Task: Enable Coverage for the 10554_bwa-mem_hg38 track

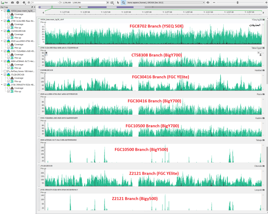Action: [8, 14]
